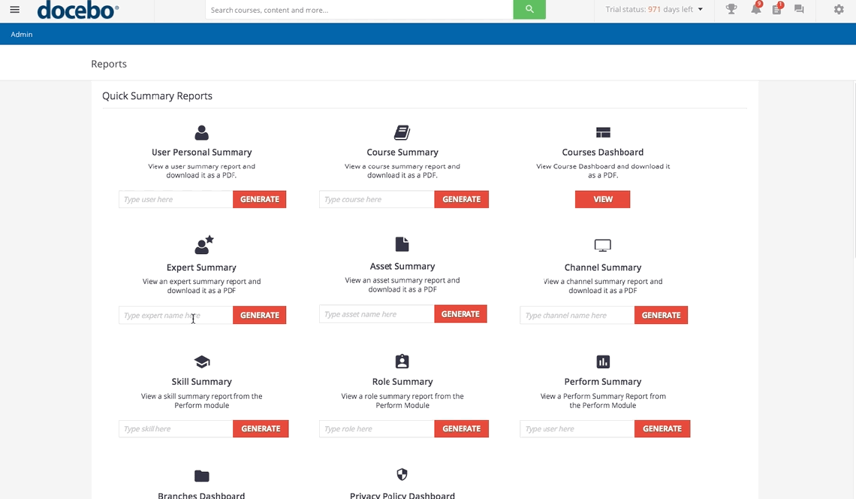The width and height of the screenshot is (856, 499).
Task: Click VIEW on Courses Dashboard
Action: point(602,199)
